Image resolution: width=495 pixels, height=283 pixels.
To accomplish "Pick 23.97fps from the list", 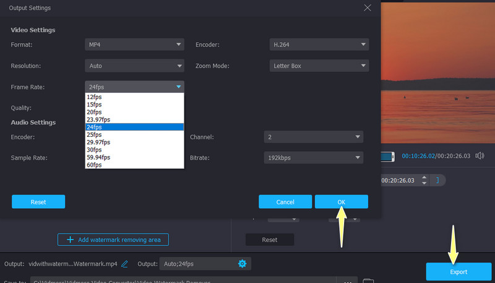I will tap(100, 120).
